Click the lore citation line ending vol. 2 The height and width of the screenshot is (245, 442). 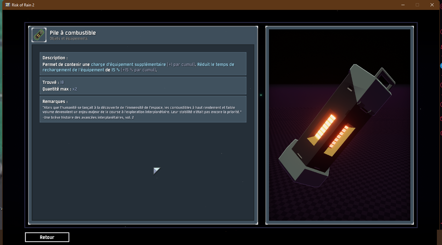(88, 118)
